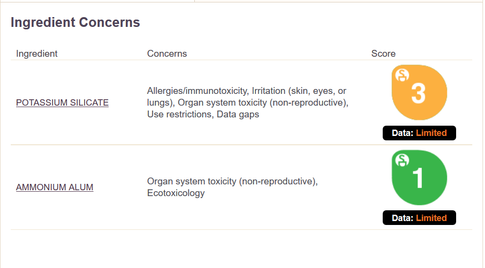Screen dimensions: 485x268
Task: Click the Allergies/immunotoxicity concern text
Action: point(198,91)
